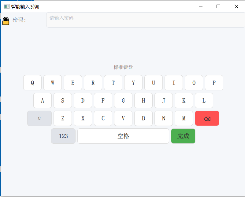
Task: Tap the R key
Action: (93, 83)
